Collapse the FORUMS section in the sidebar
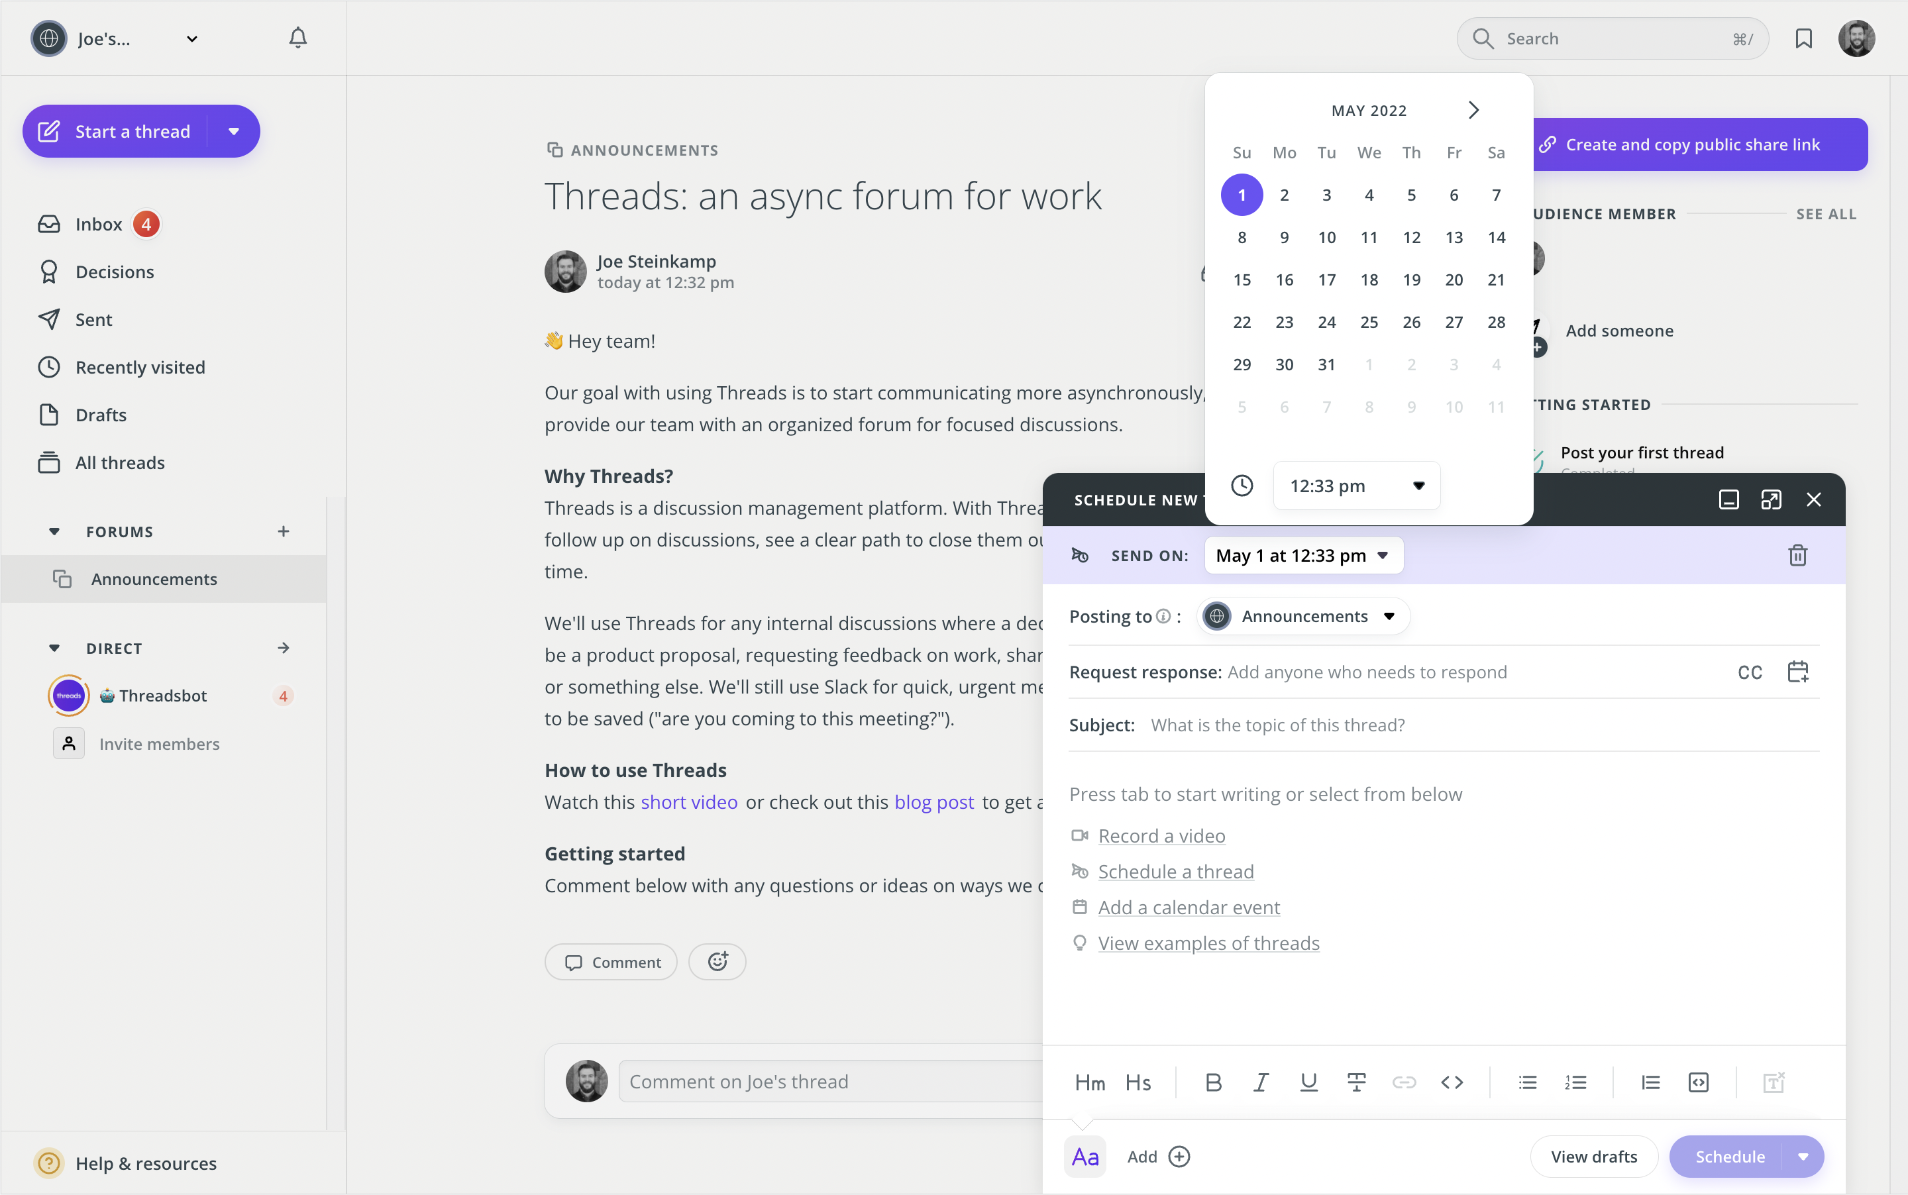Image resolution: width=1908 pixels, height=1195 pixels. coord(54,531)
